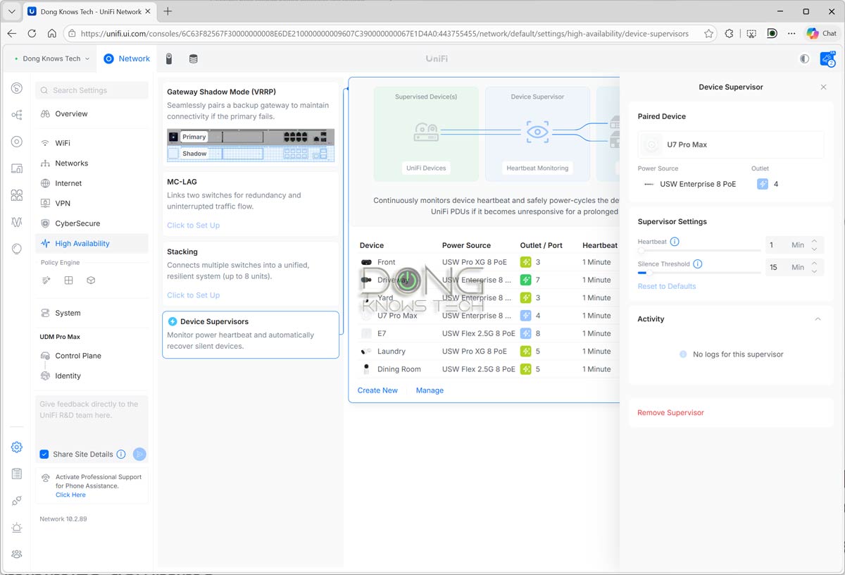
Task: Open the Clients sidebar icon
Action: point(15,197)
